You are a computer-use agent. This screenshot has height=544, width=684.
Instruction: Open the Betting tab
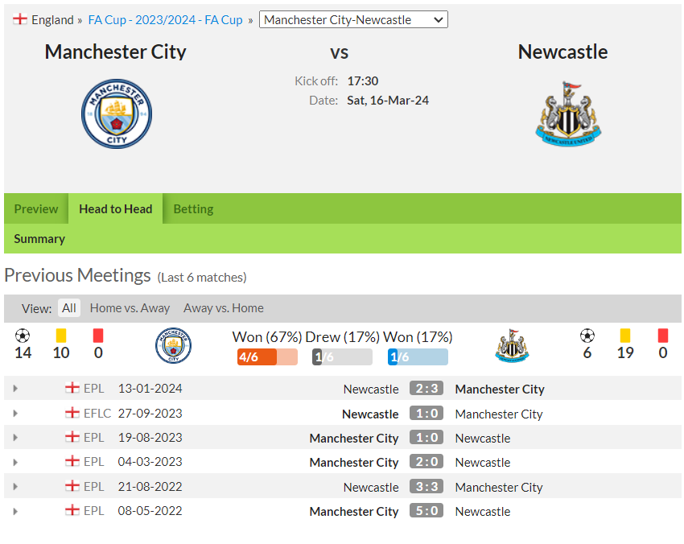[193, 209]
